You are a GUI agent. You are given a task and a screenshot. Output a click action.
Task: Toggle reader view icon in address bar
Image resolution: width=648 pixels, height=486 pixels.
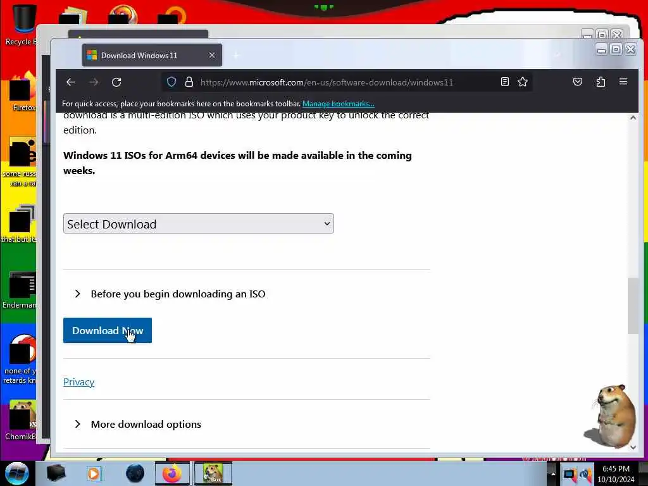[x=504, y=82]
